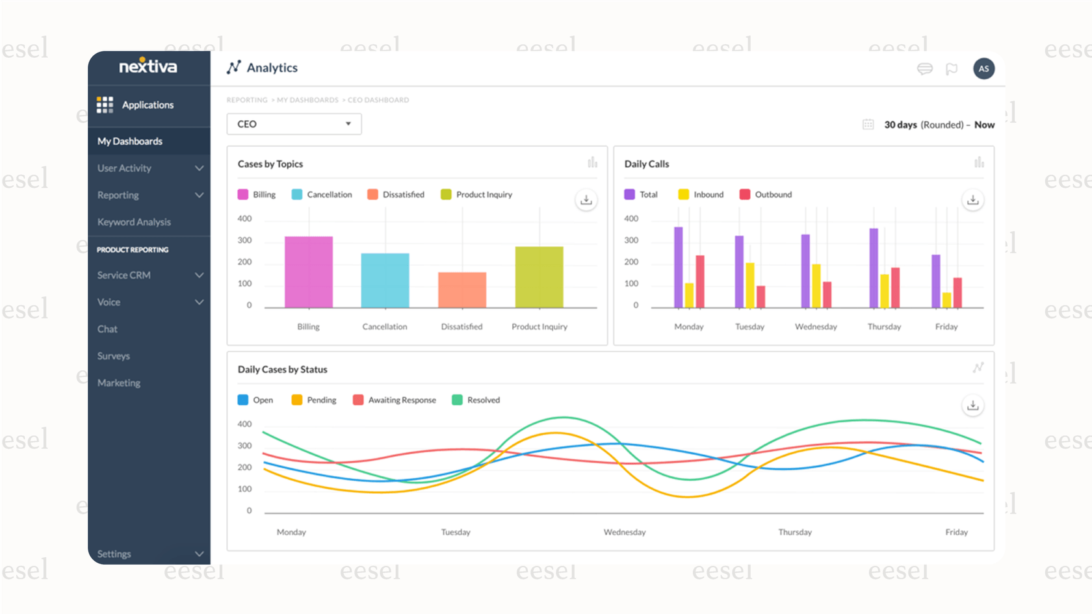Open the chat bubble icon in top bar
The image size is (1092, 614).
click(x=924, y=68)
